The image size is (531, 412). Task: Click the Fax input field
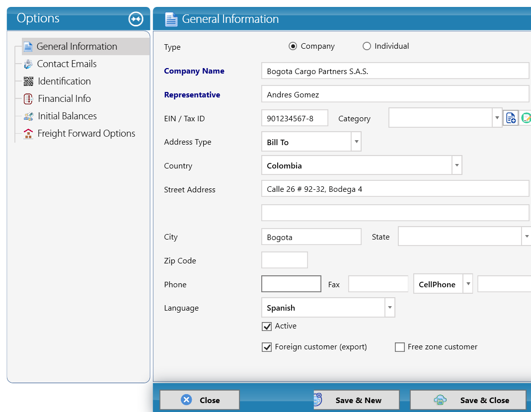[x=379, y=284]
